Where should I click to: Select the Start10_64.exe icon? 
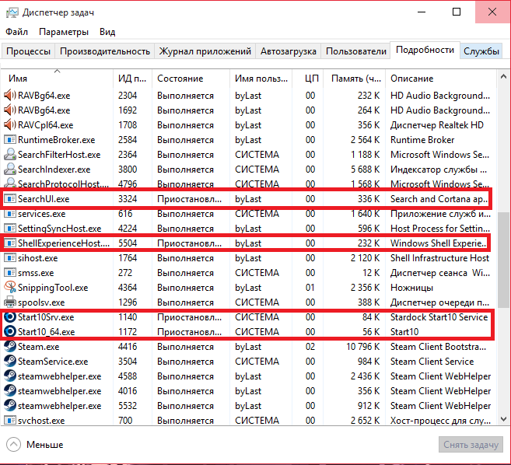coord(10,332)
